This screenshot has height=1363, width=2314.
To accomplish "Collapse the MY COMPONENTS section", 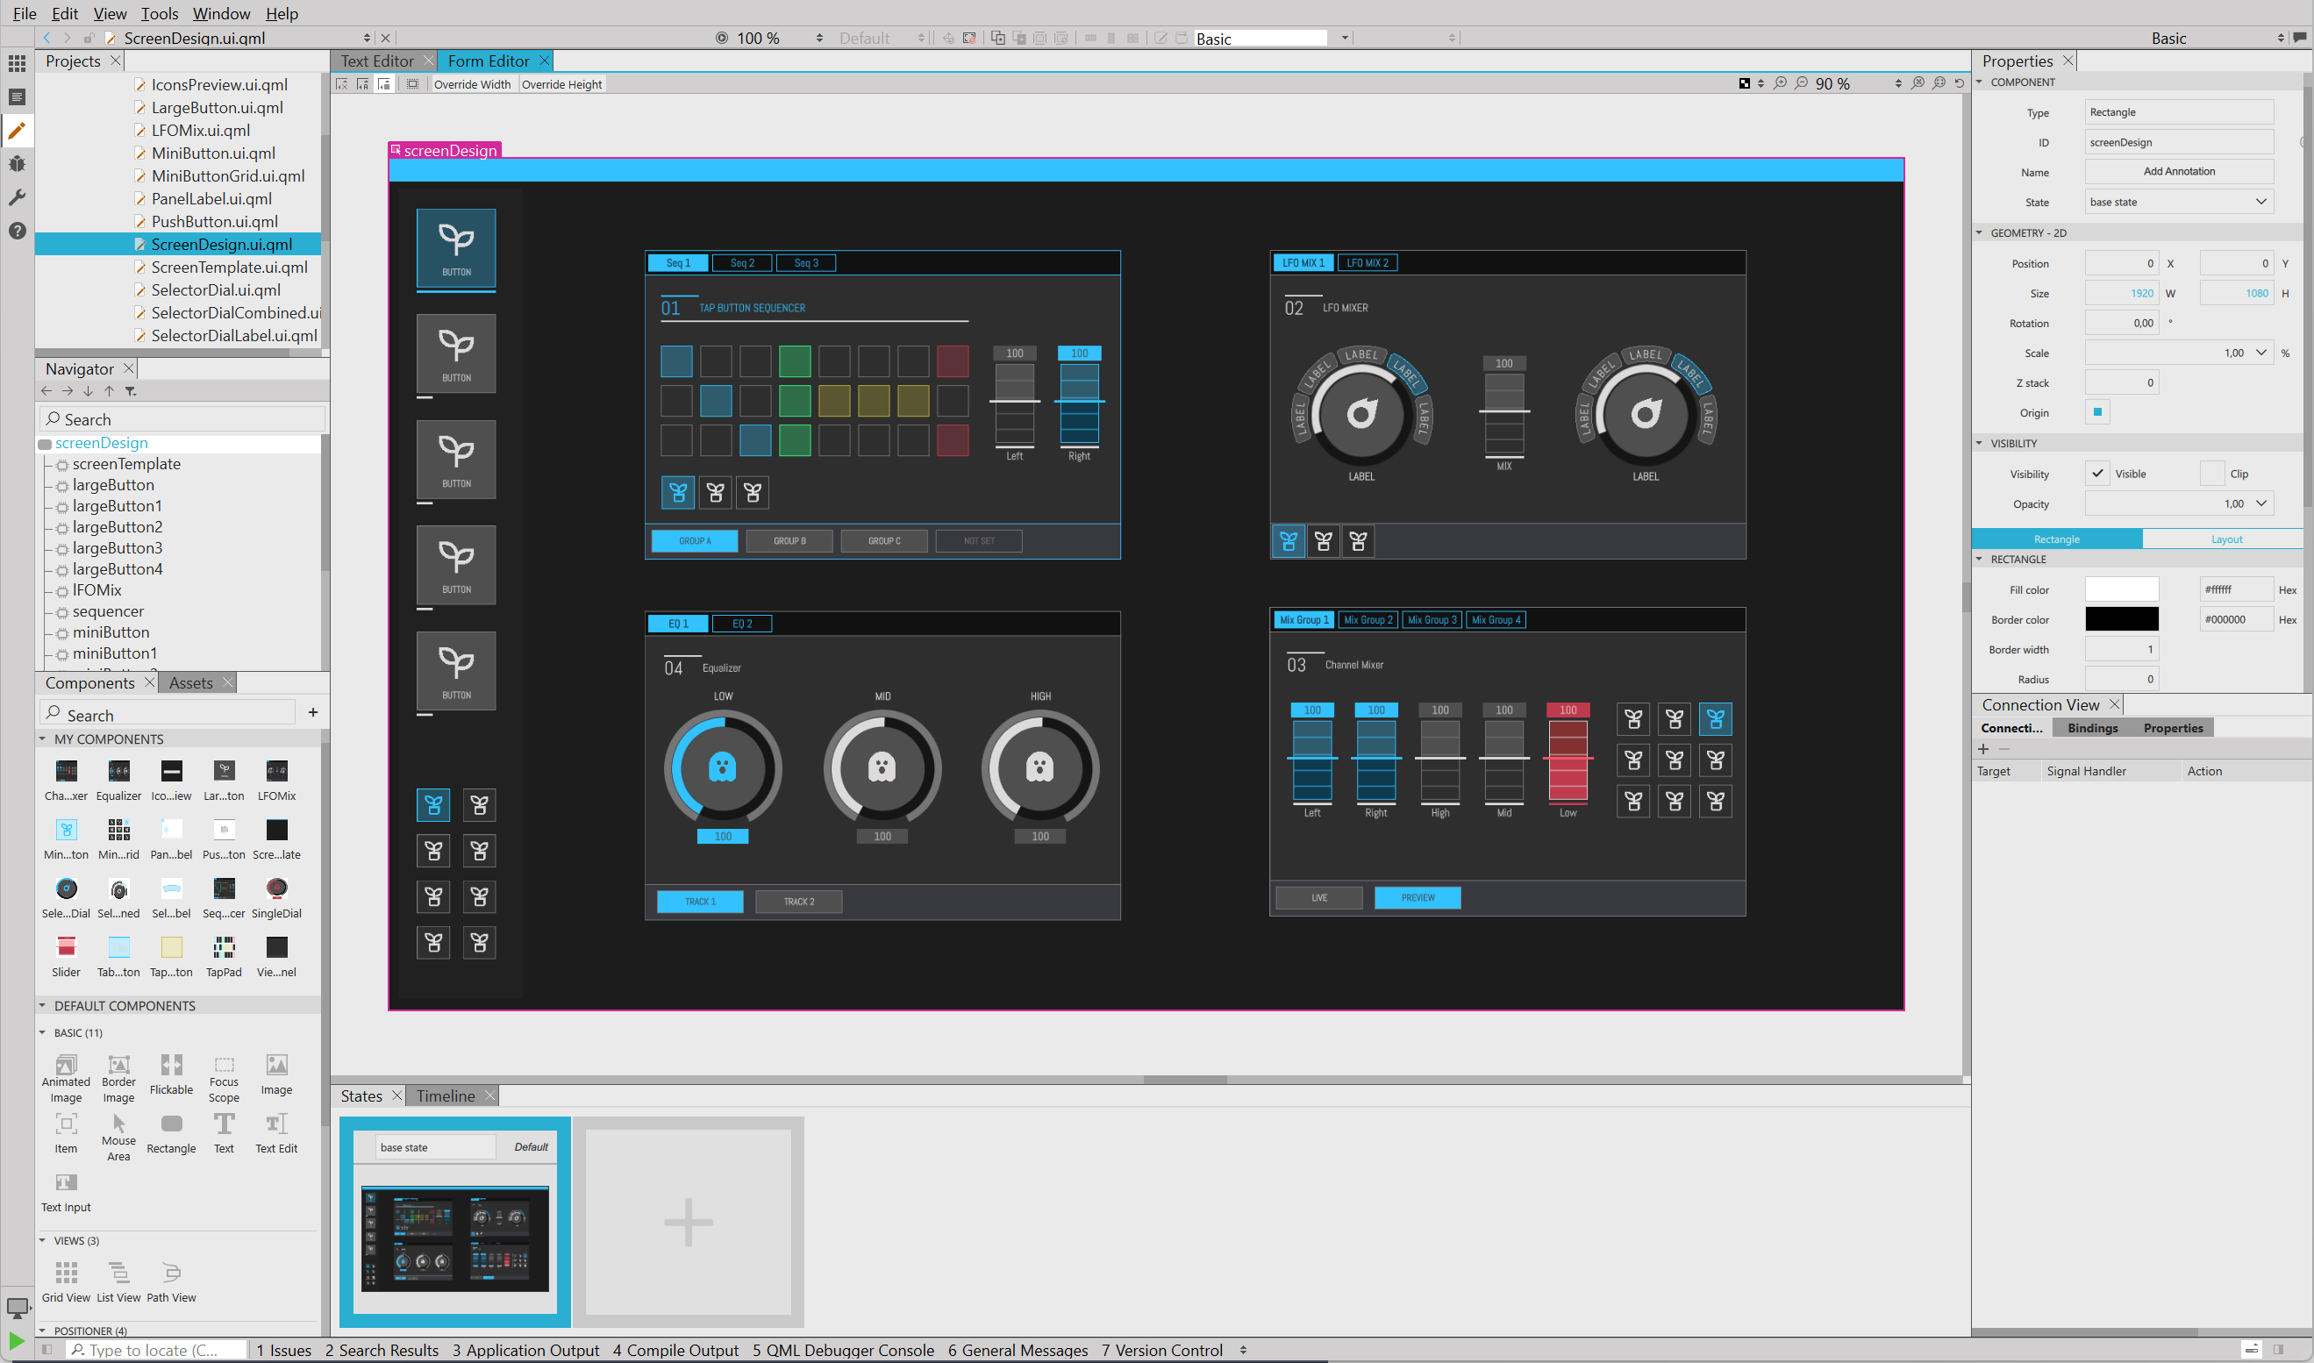I will [x=42, y=739].
